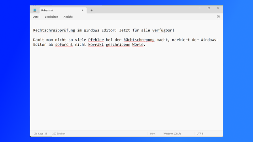
Task: Minimize the Notepad window
Action: [200, 8]
